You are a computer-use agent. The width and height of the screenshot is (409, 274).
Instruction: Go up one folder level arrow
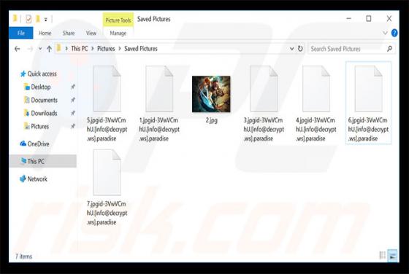click(49, 49)
